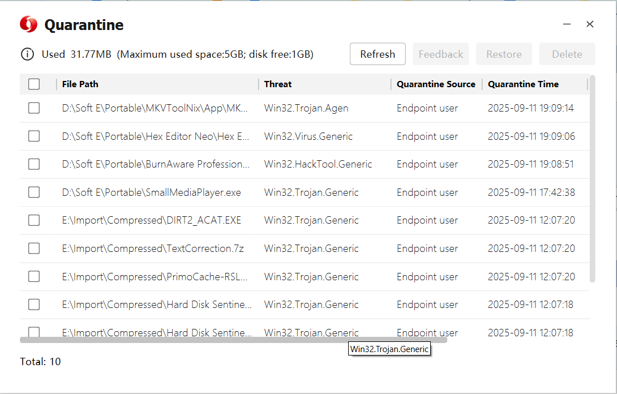Screen dimensions: 617x394
Task: Sort by Threat column header
Action: 278,84
